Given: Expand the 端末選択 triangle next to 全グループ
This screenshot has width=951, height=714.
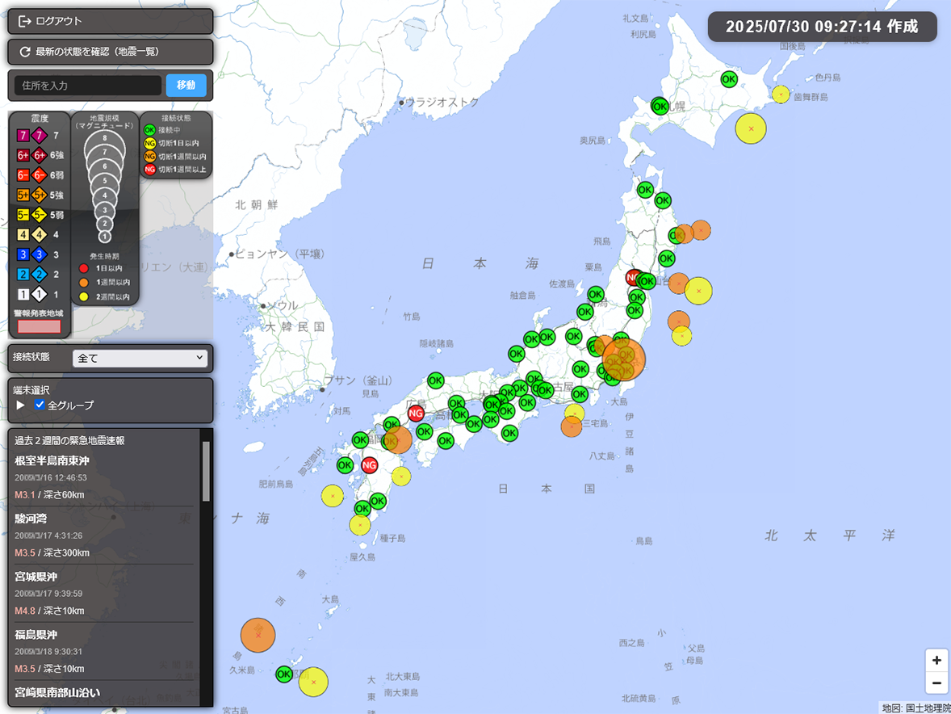Looking at the screenshot, I should [x=21, y=405].
